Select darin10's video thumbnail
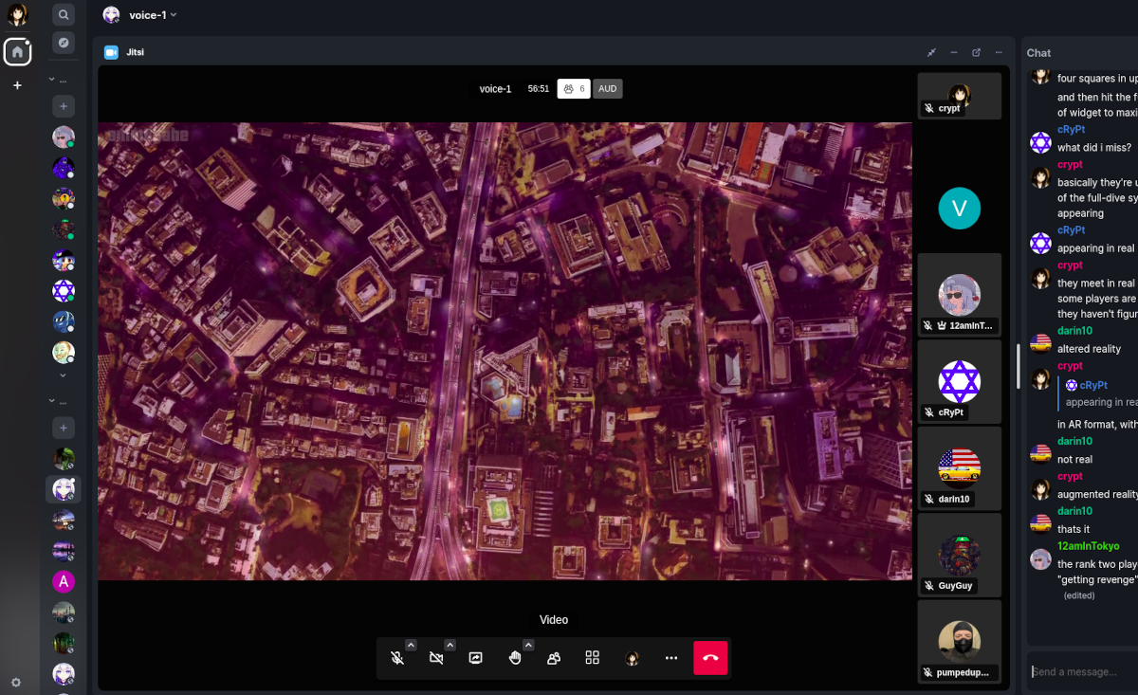This screenshot has height=695, width=1138. pyautogui.click(x=959, y=467)
